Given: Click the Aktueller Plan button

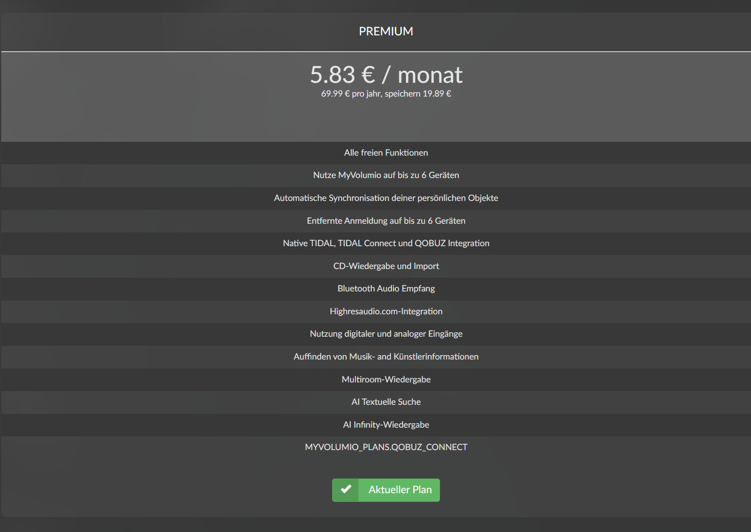Looking at the screenshot, I should [x=386, y=490].
